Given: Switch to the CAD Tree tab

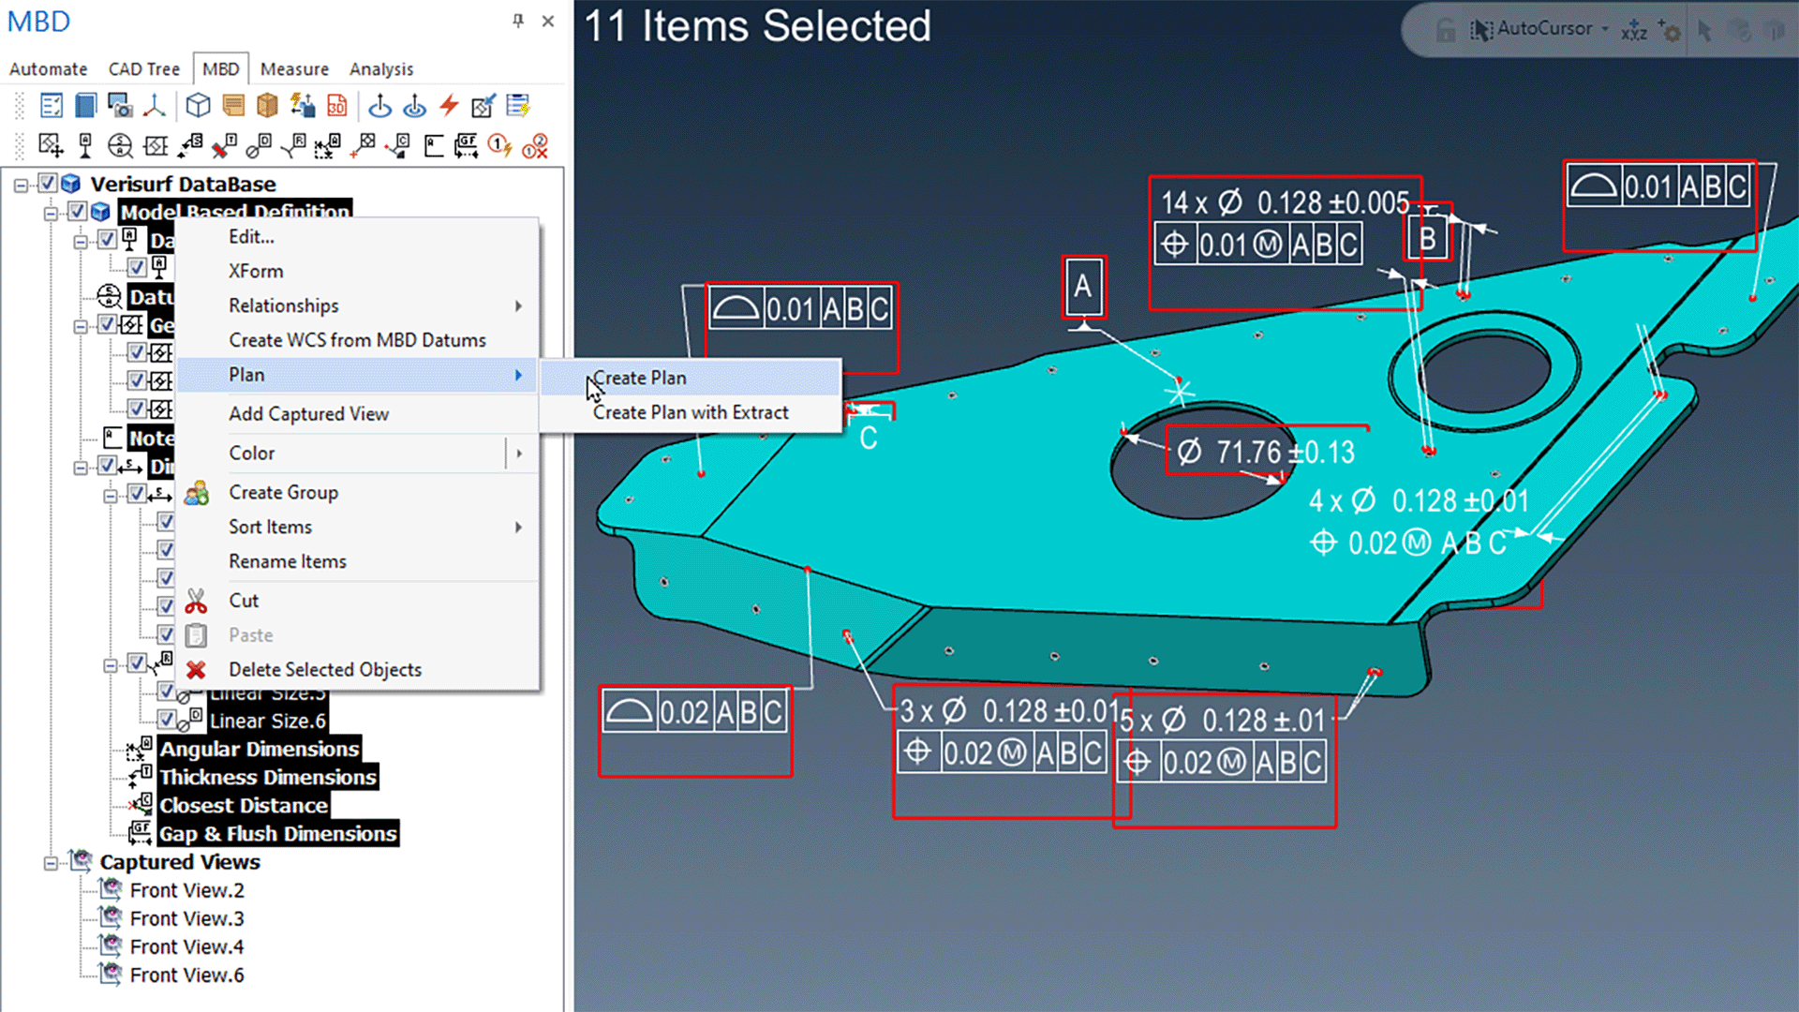Looking at the screenshot, I should pyautogui.click(x=143, y=69).
